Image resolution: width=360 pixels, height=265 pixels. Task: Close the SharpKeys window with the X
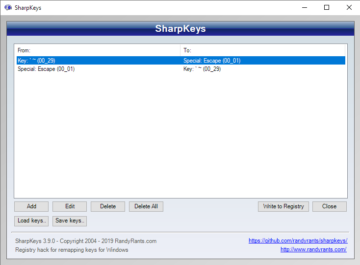pos(349,7)
